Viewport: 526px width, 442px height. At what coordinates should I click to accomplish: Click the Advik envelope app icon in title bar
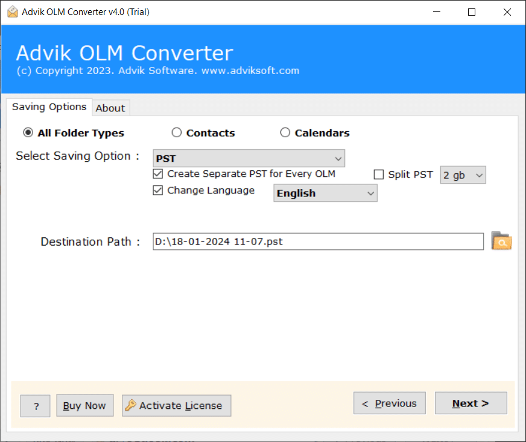13,11
